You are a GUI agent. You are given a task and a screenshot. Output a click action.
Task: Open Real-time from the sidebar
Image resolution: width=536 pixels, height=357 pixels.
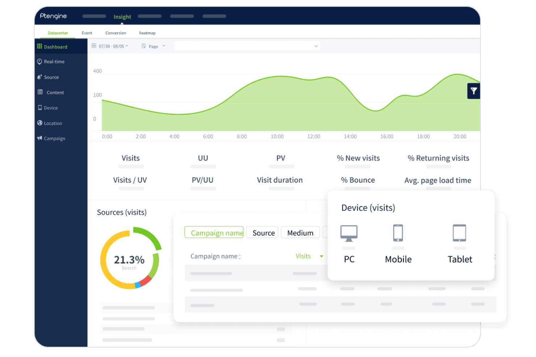pos(54,62)
